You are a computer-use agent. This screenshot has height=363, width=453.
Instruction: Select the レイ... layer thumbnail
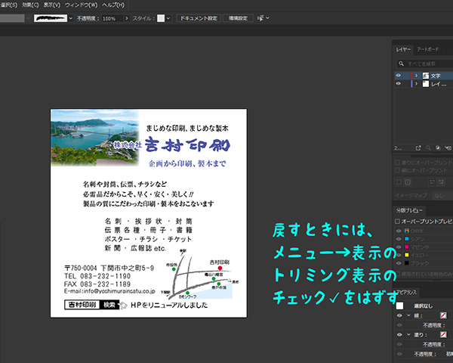426,84
